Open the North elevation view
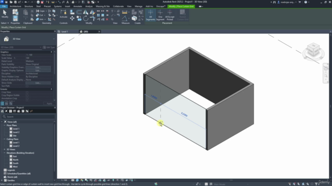This screenshot has width=332, height=186. click(16, 160)
